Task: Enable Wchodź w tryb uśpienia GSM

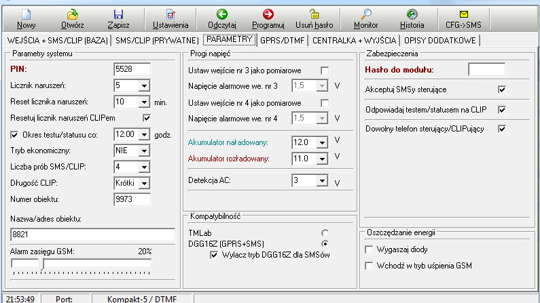Action: pos(369,266)
